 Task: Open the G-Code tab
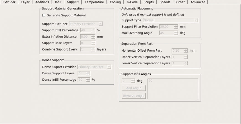(132, 2)
